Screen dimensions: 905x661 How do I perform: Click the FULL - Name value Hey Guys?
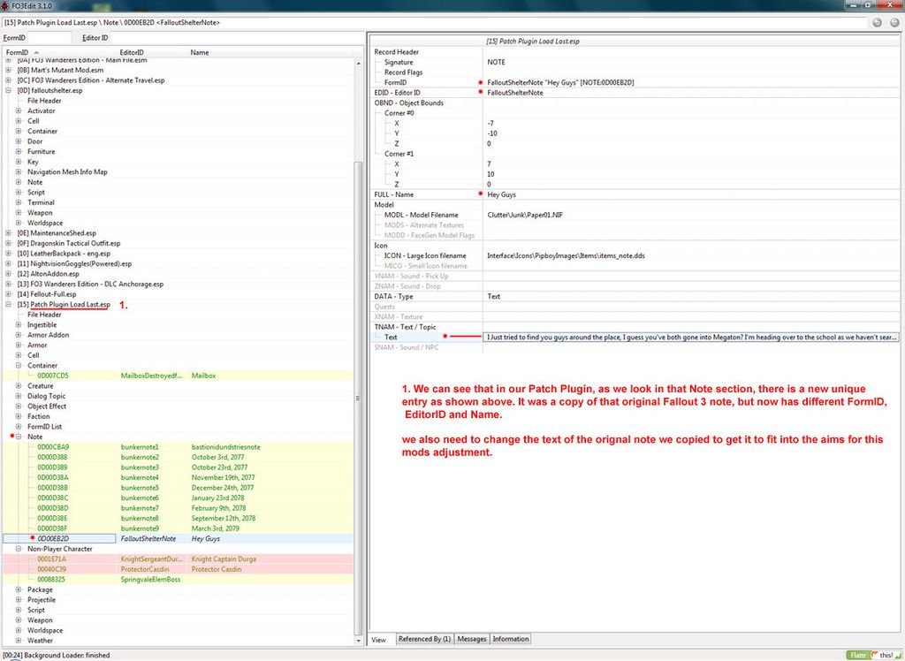501,194
